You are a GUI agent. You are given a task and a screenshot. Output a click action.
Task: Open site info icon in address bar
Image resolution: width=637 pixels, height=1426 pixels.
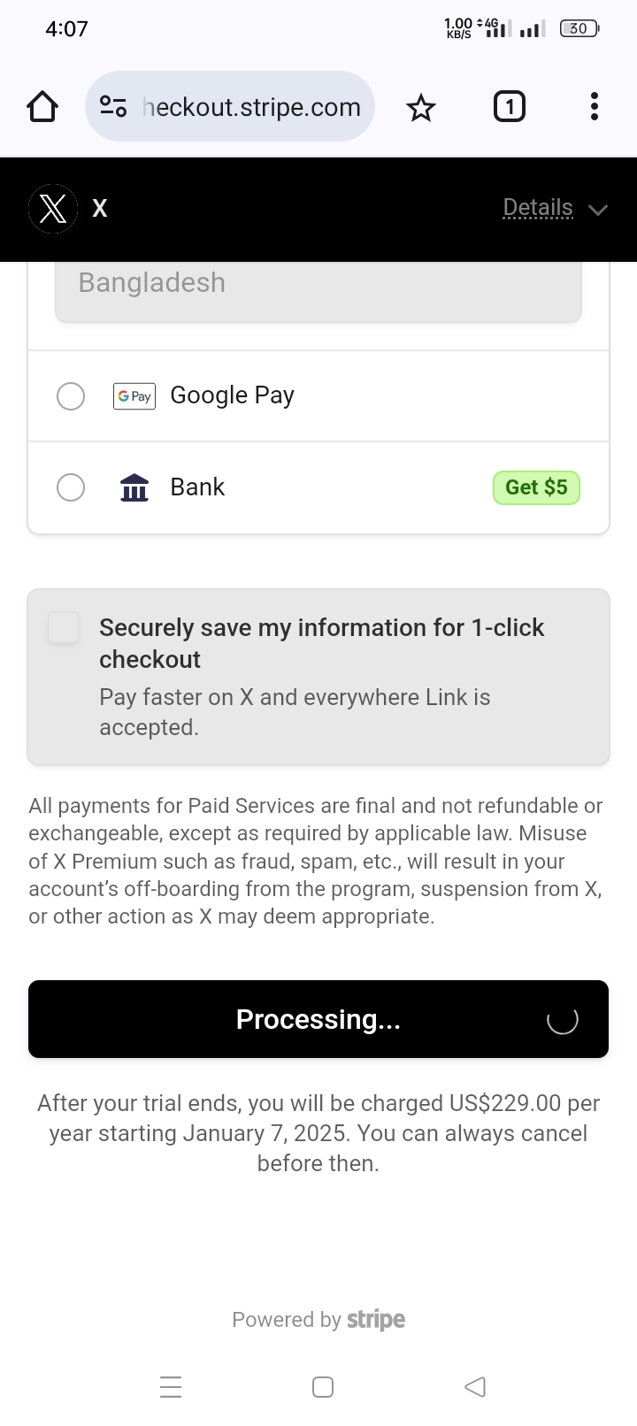pyautogui.click(x=112, y=107)
